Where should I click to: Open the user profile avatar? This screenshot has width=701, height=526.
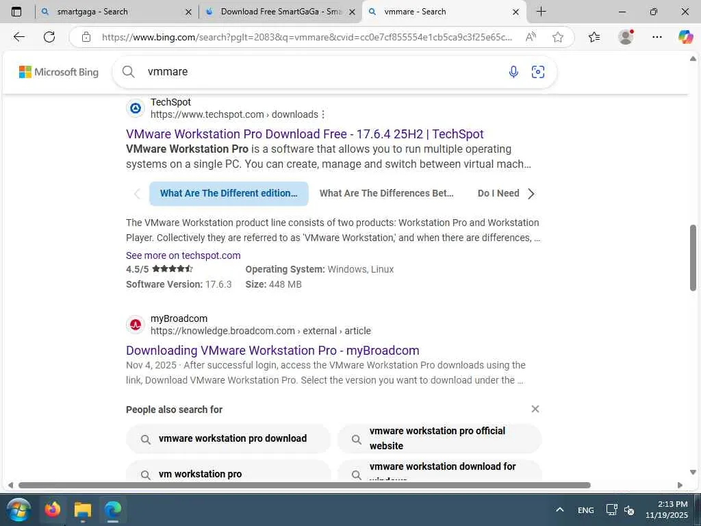pos(626,37)
